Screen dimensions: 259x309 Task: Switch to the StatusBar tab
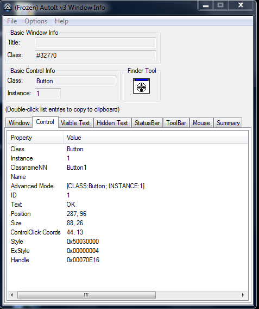tap(147, 123)
